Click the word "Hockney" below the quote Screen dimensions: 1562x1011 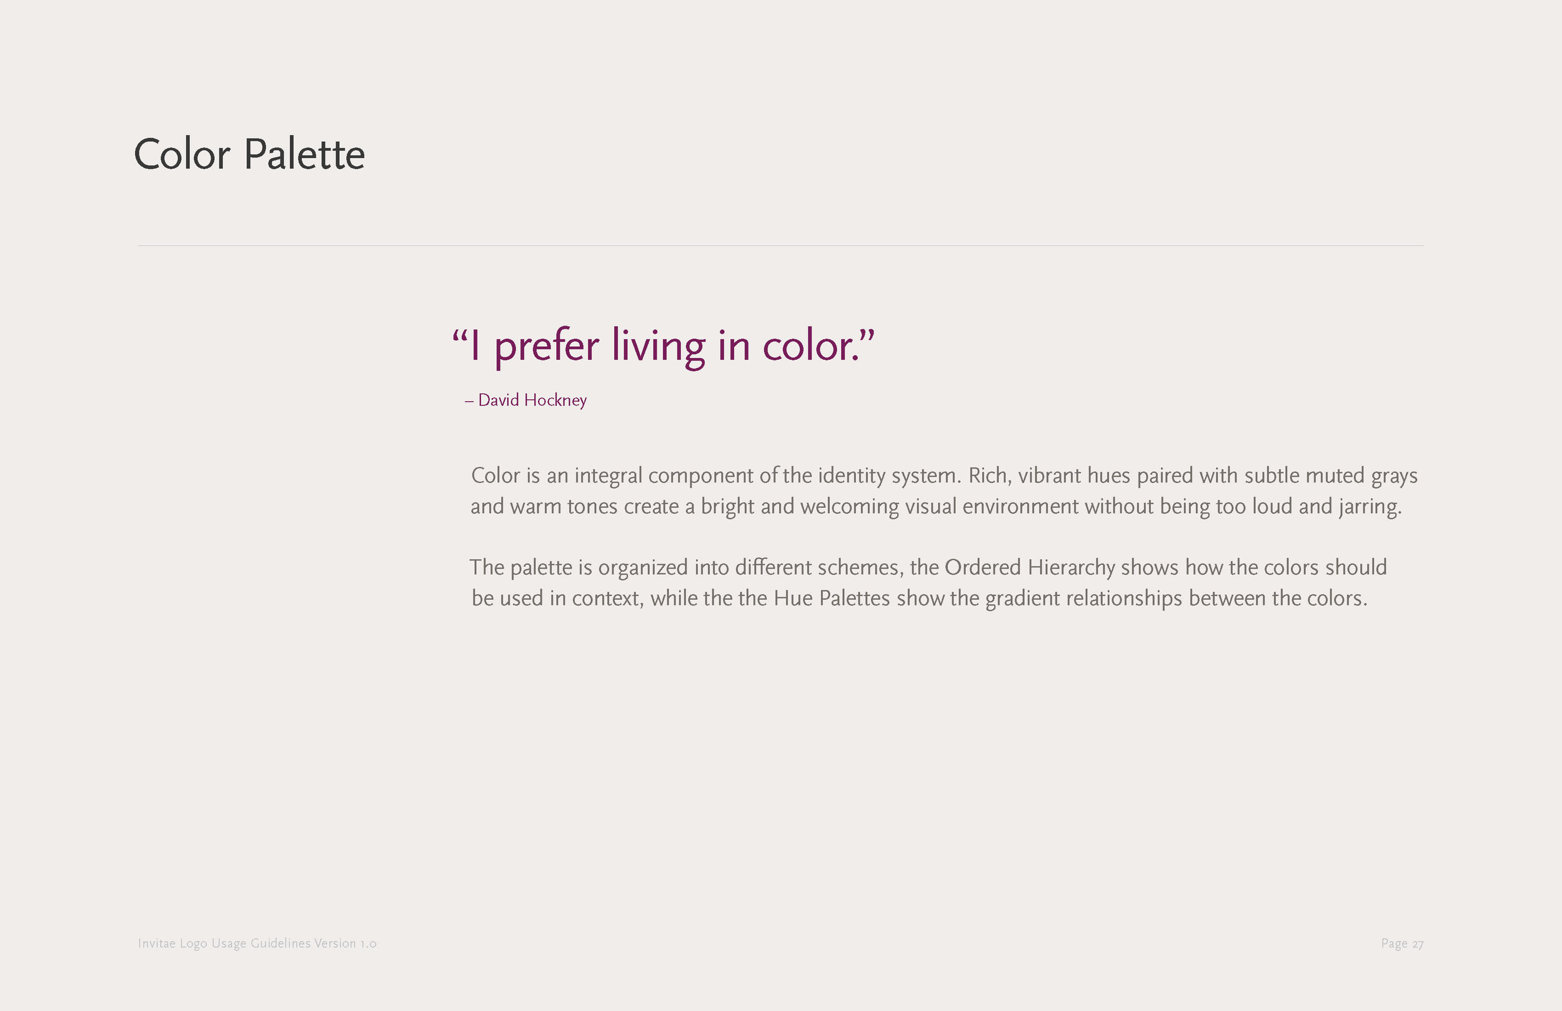(555, 400)
